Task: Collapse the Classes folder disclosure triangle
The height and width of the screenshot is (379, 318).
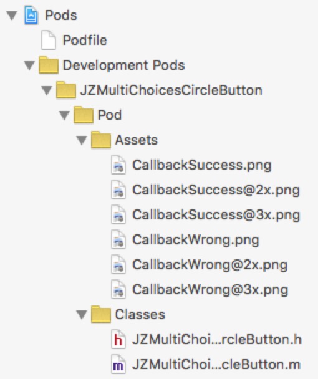Action: (82, 315)
